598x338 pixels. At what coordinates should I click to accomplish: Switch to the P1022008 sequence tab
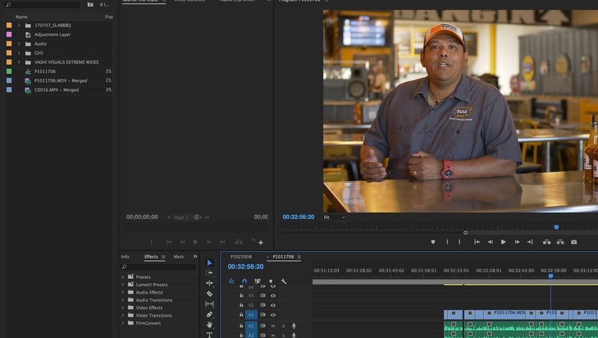(241, 257)
